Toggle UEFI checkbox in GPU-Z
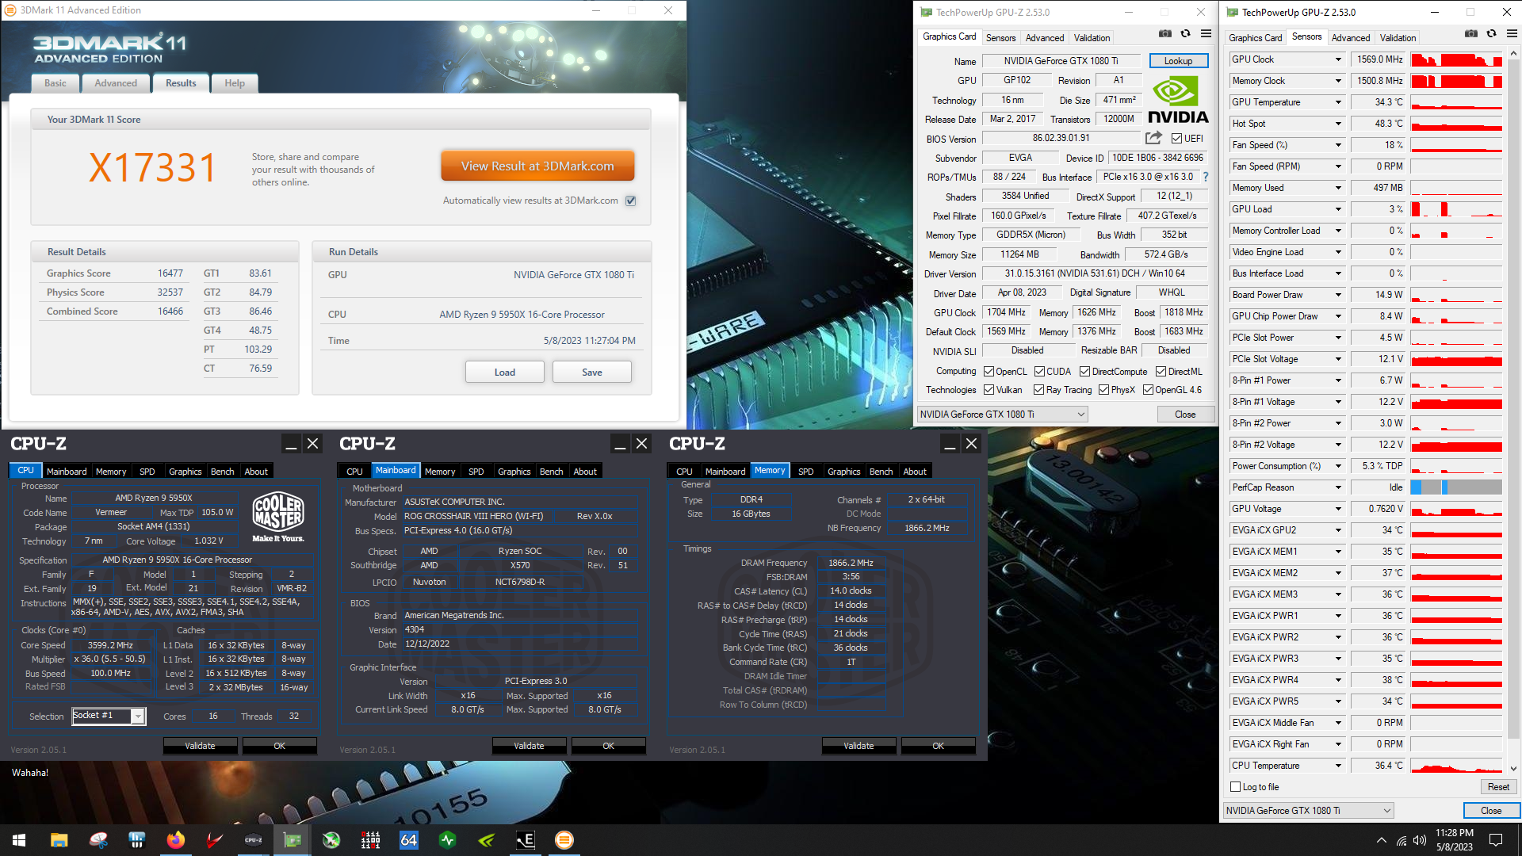Viewport: 1522px width, 856px height. point(1177,139)
